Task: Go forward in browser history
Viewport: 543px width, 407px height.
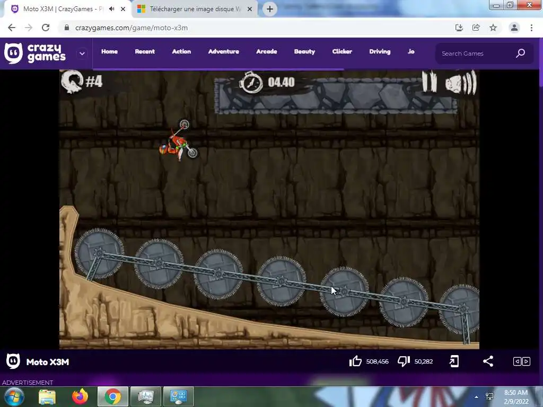Action: (x=29, y=28)
